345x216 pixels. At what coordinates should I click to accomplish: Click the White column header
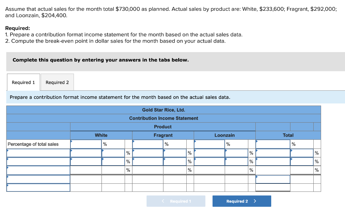pos(101,135)
